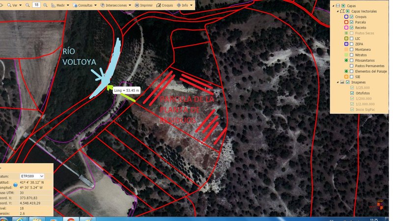This screenshot has width=393, height=221.
Task: Click the zoom in magnifier icon
Action: 46,5
